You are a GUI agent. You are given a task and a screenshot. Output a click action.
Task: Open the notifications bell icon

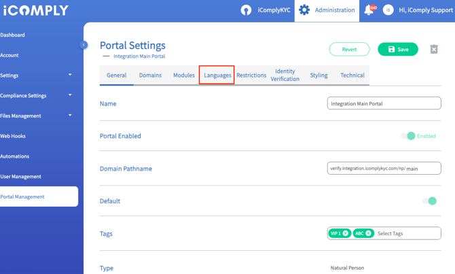pyautogui.click(x=369, y=10)
